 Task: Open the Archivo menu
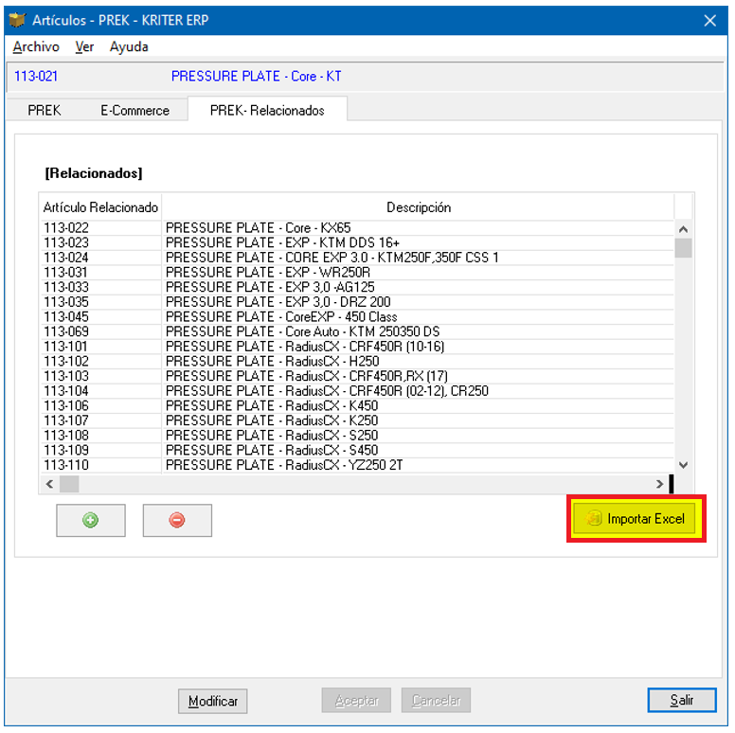coord(36,46)
